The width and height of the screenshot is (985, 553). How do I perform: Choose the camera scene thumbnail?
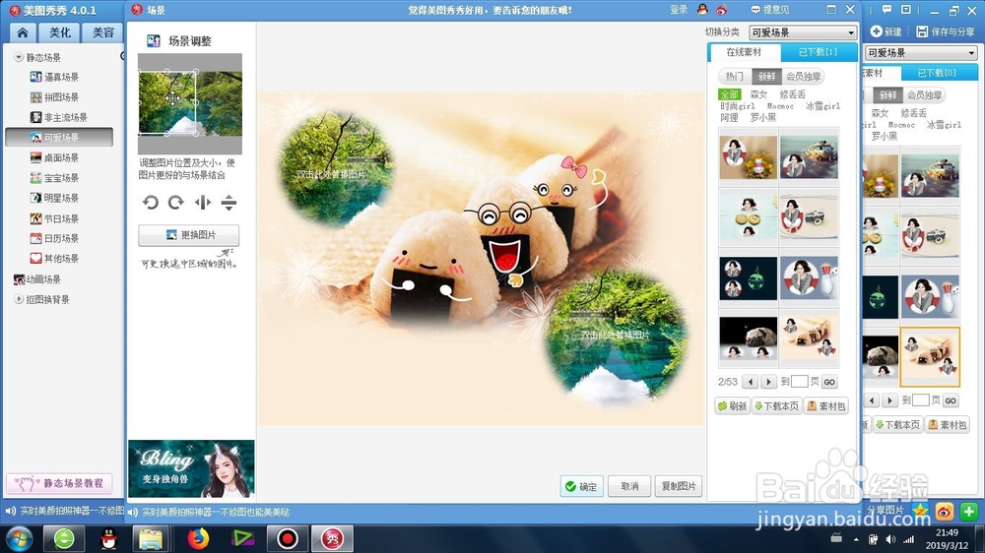(809, 217)
